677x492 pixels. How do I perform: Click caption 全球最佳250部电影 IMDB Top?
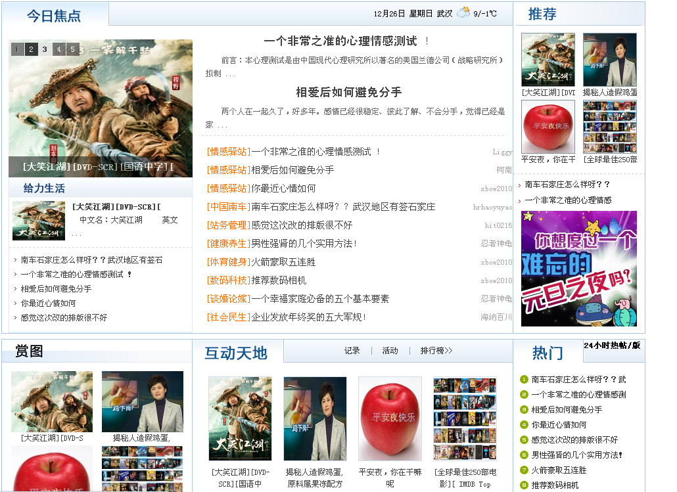[x=465, y=478]
